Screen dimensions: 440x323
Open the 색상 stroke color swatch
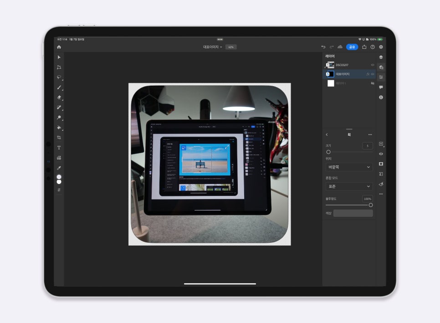click(x=353, y=213)
